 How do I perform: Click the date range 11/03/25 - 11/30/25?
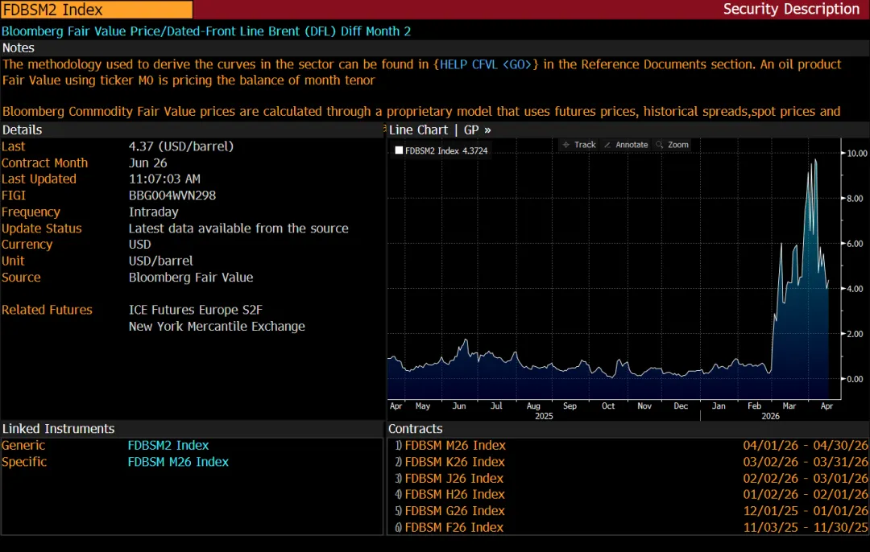tap(806, 528)
